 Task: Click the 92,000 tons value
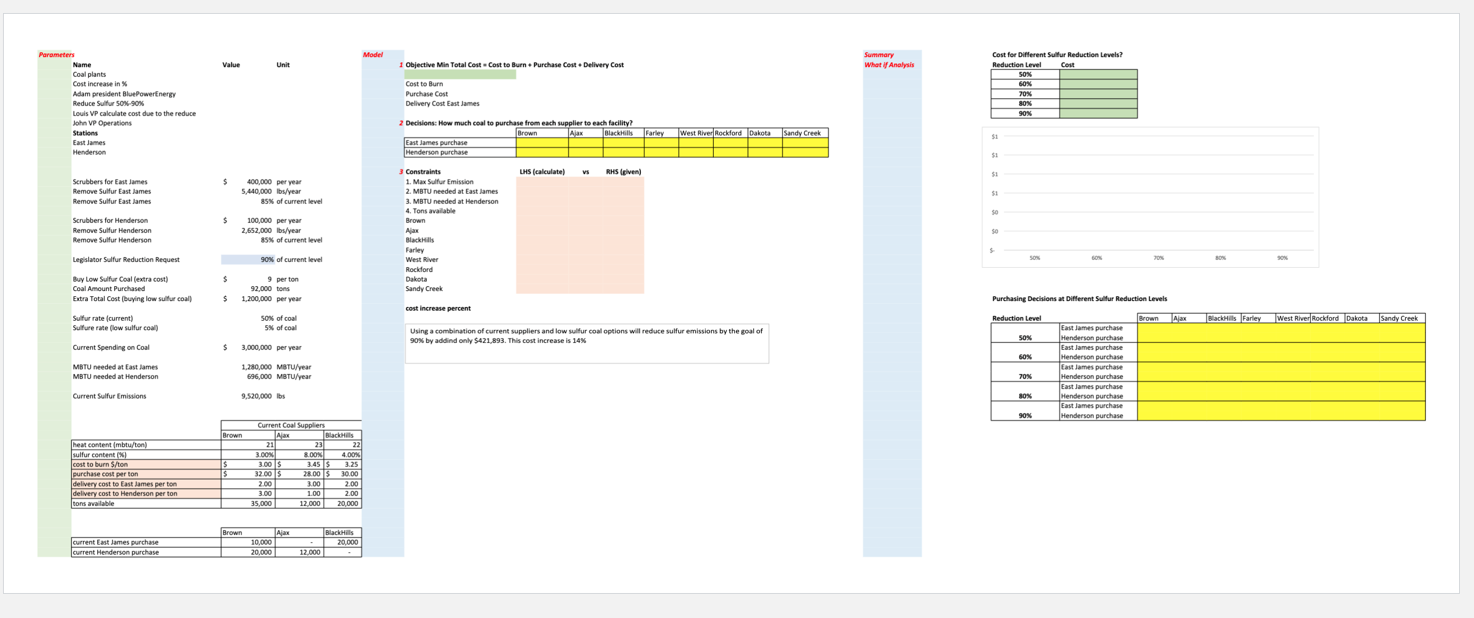[x=261, y=289]
